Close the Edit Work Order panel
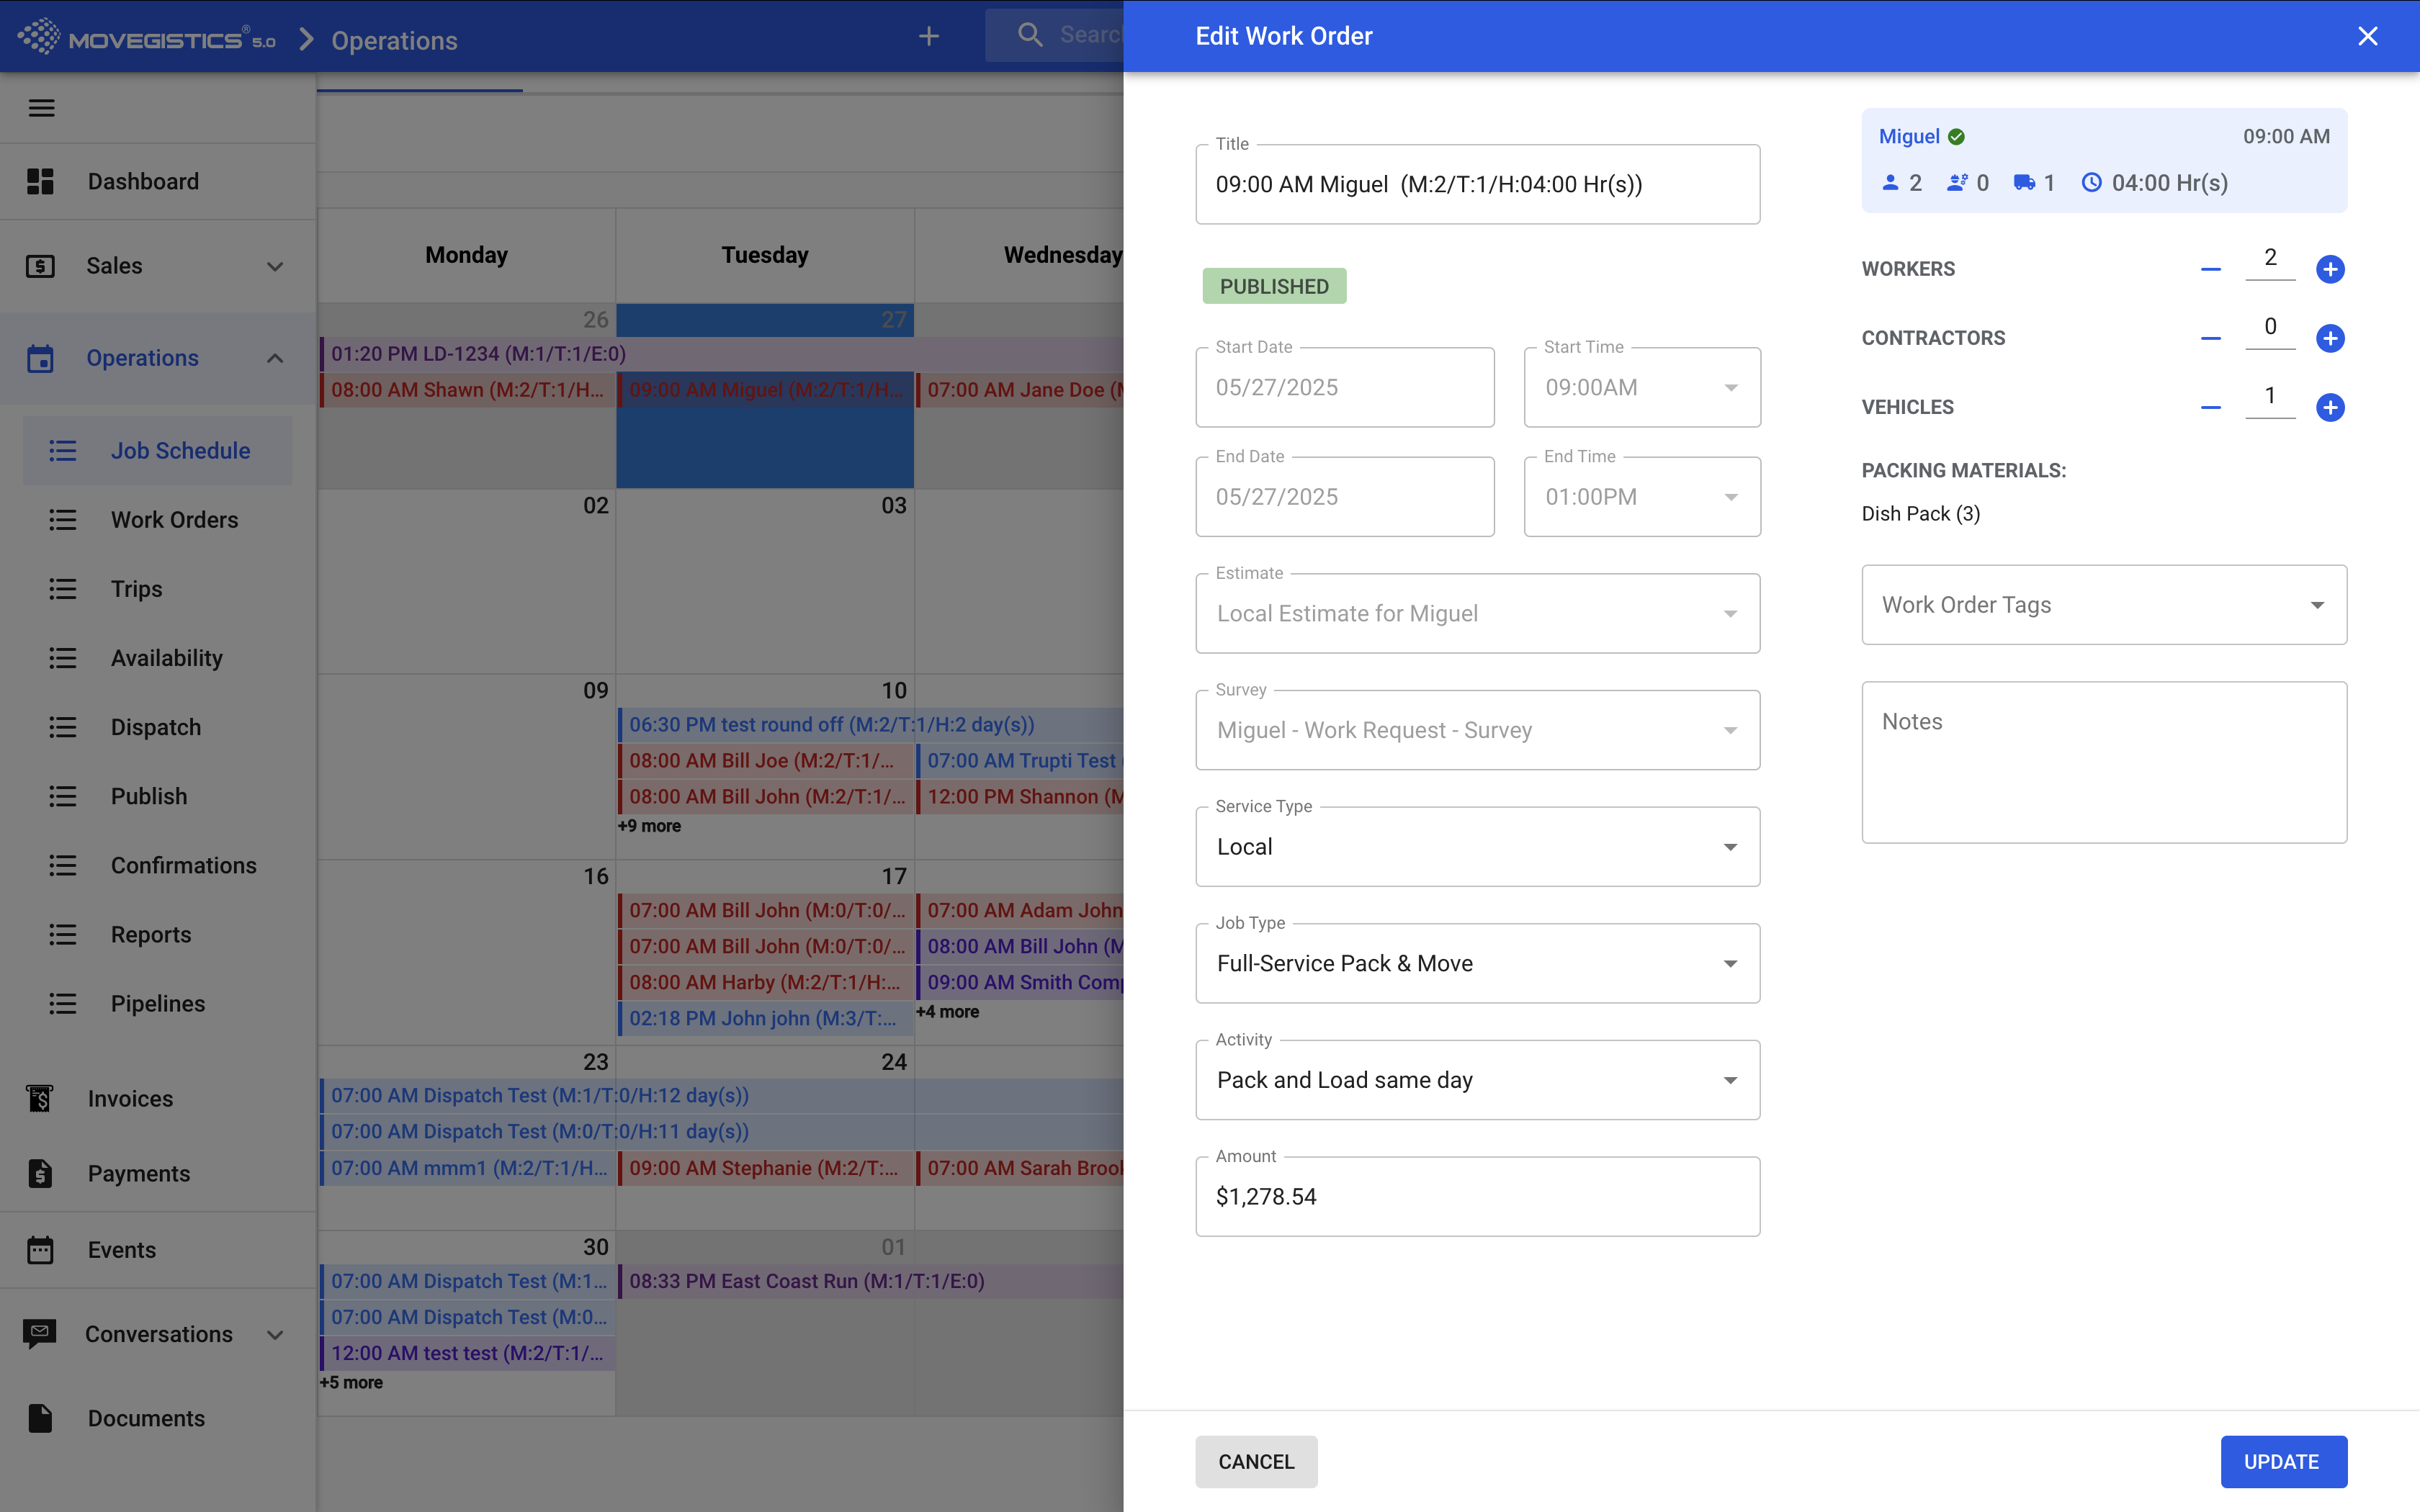The height and width of the screenshot is (1512, 2420). (x=2367, y=36)
